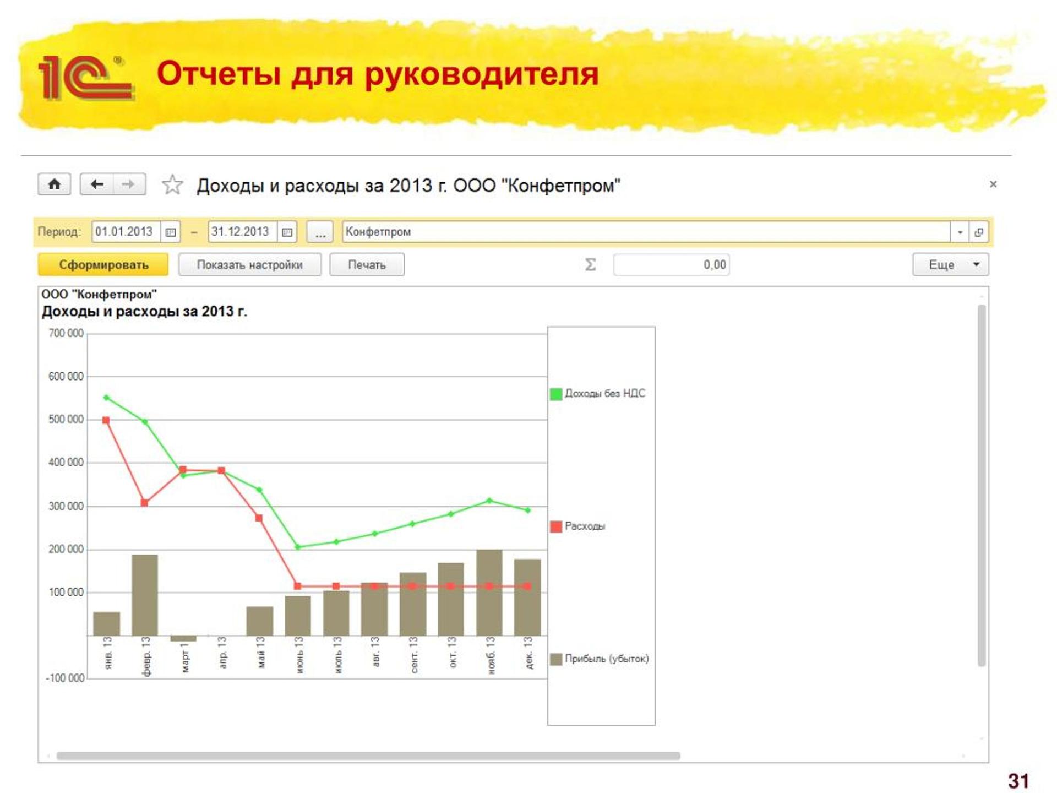Click the chart title Доходы и расходы за 2013 г.
Viewport: 1057px width, 793px height.
point(144,312)
